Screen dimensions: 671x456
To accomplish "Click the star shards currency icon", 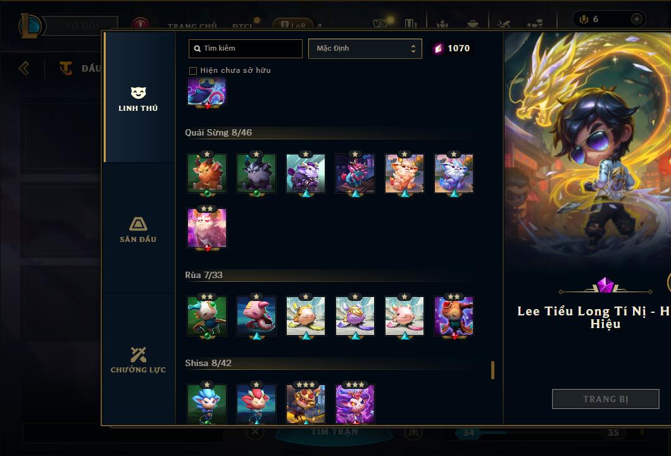I will (x=438, y=48).
